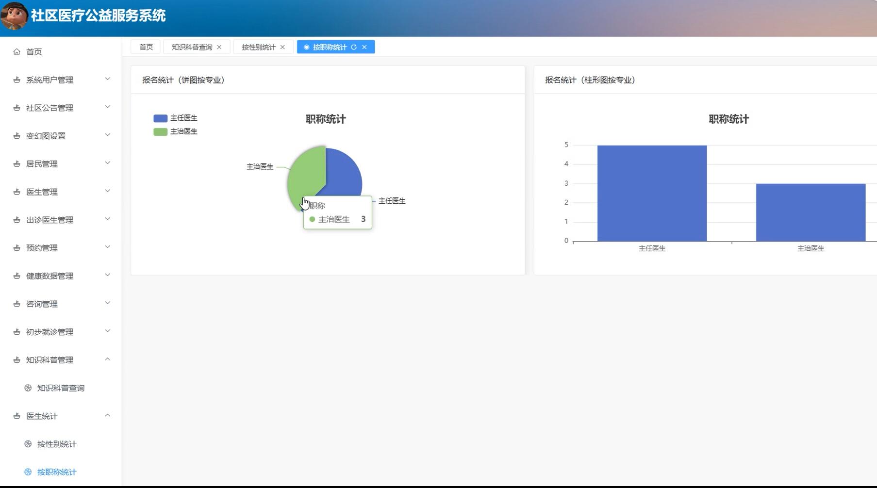Click the 医生管理 sidebar icon

pyautogui.click(x=16, y=191)
